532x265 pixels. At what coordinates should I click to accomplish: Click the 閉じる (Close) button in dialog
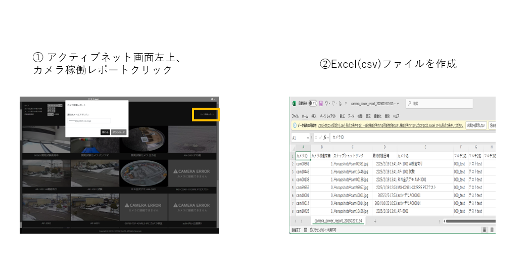tap(105, 132)
